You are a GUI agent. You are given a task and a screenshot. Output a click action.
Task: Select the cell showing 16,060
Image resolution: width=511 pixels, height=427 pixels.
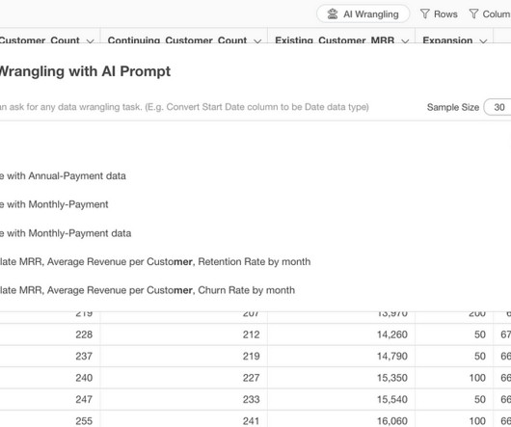[x=341, y=420]
